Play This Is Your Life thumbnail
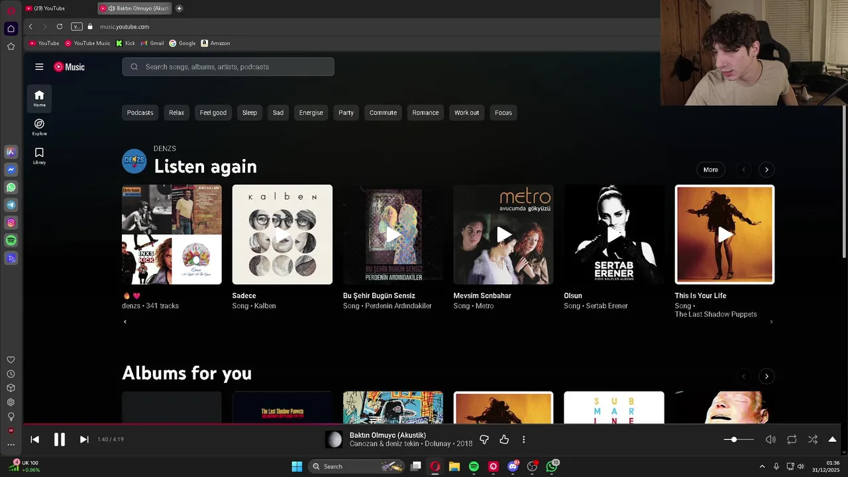The height and width of the screenshot is (477, 848). 725,235
